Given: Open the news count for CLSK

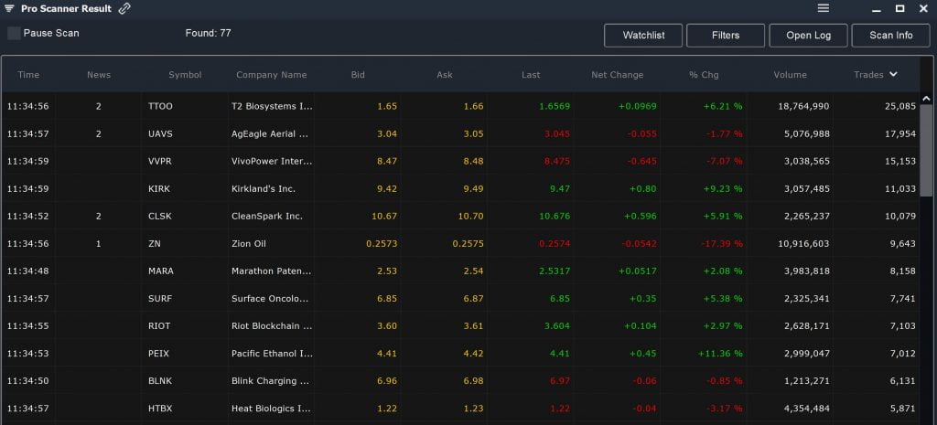Looking at the screenshot, I should [99, 216].
